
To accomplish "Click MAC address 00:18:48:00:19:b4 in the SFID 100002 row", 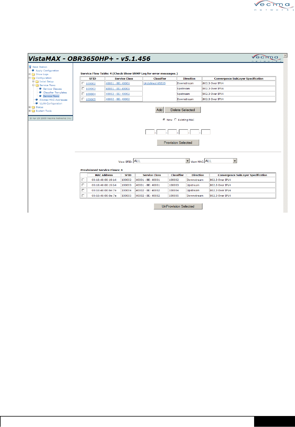I will [104, 180].
